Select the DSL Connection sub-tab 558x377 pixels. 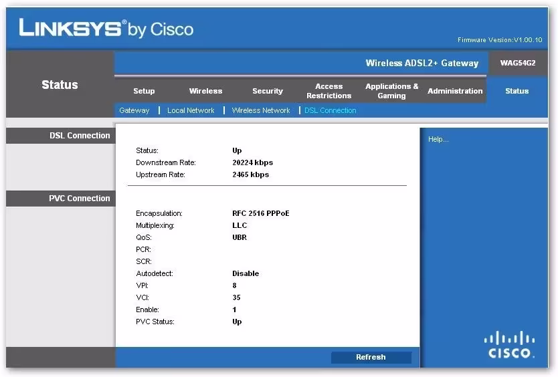point(331,110)
